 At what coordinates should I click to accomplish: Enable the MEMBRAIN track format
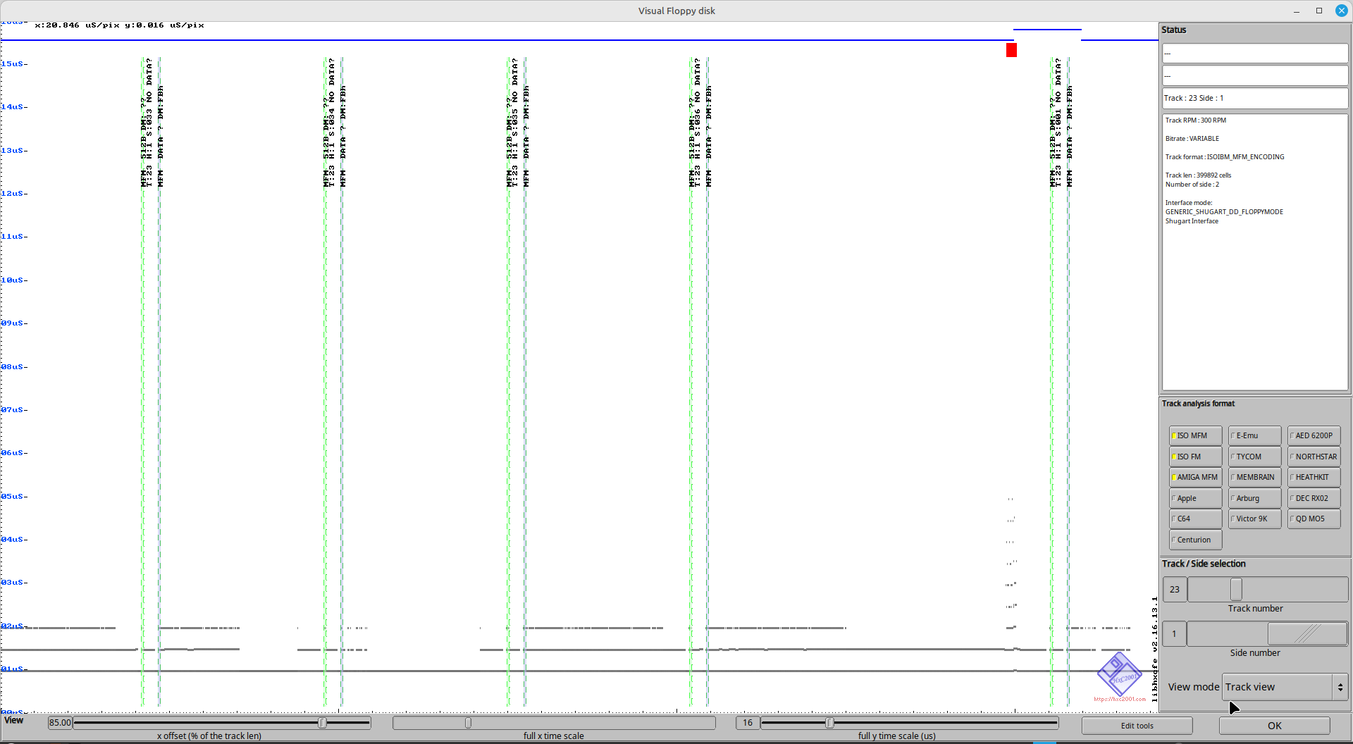(x=1254, y=477)
